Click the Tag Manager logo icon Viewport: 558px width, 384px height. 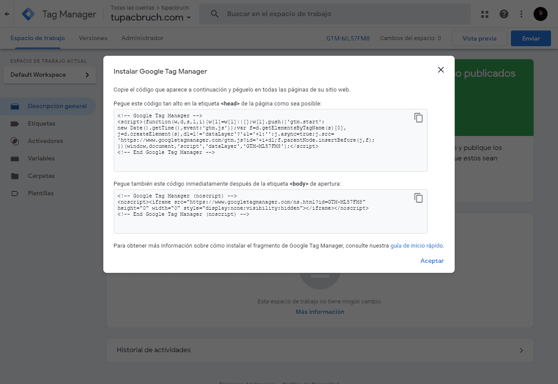point(27,14)
